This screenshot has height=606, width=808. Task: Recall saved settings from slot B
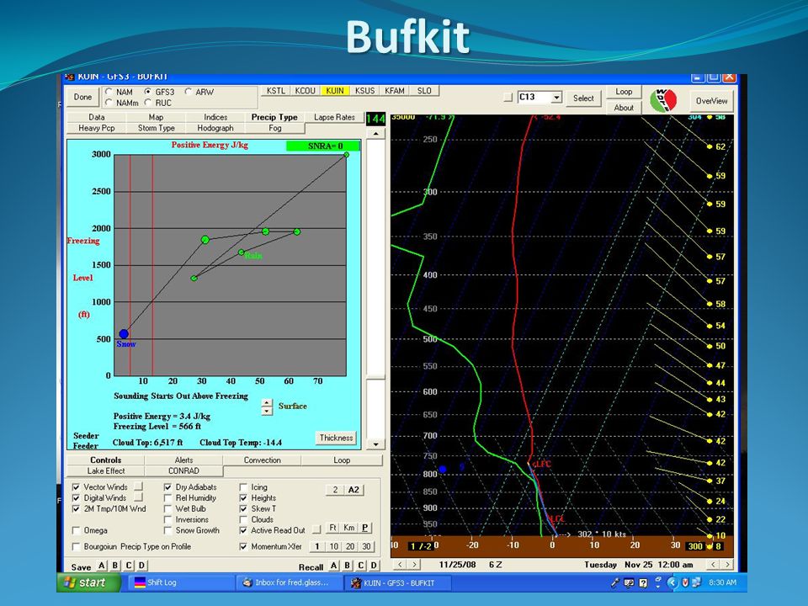[x=348, y=566]
